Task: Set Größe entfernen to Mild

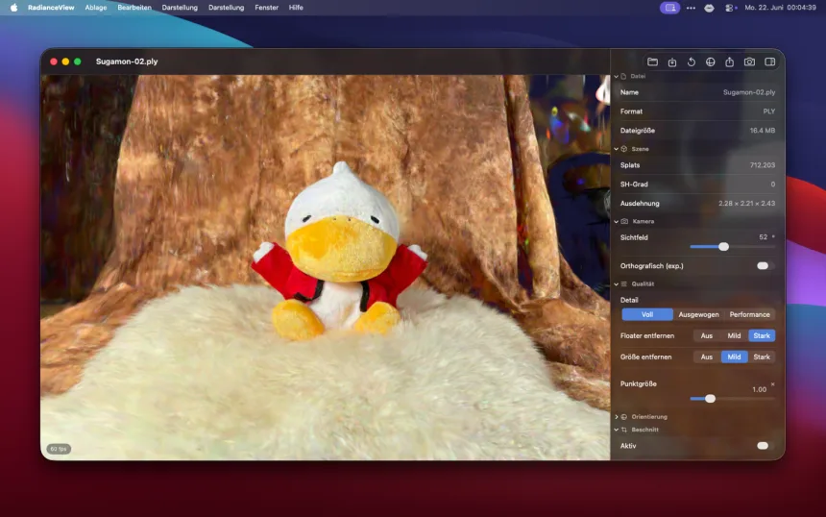Action: tap(734, 357)
